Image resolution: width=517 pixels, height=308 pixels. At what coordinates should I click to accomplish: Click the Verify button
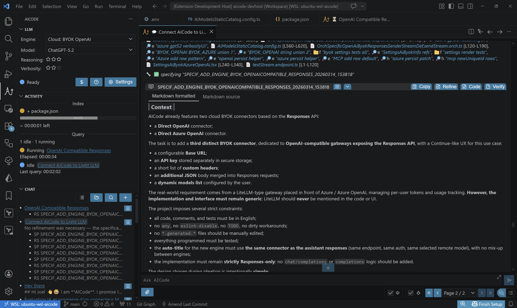495,87
